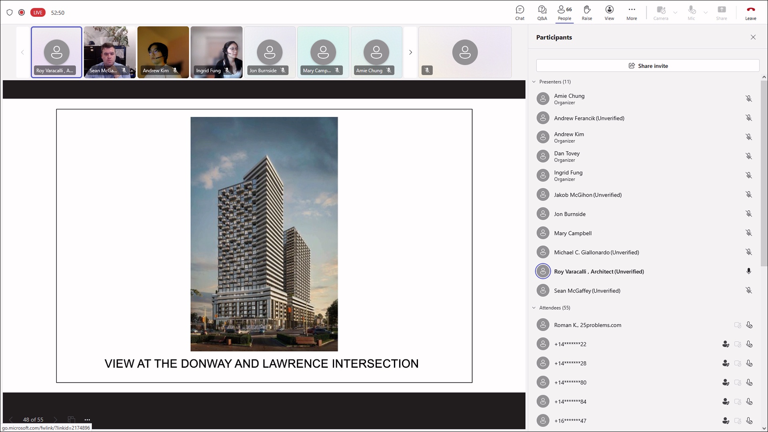Open the Chat panel
Viewport: 768px width, 432px height.
(x=520, y=12)
